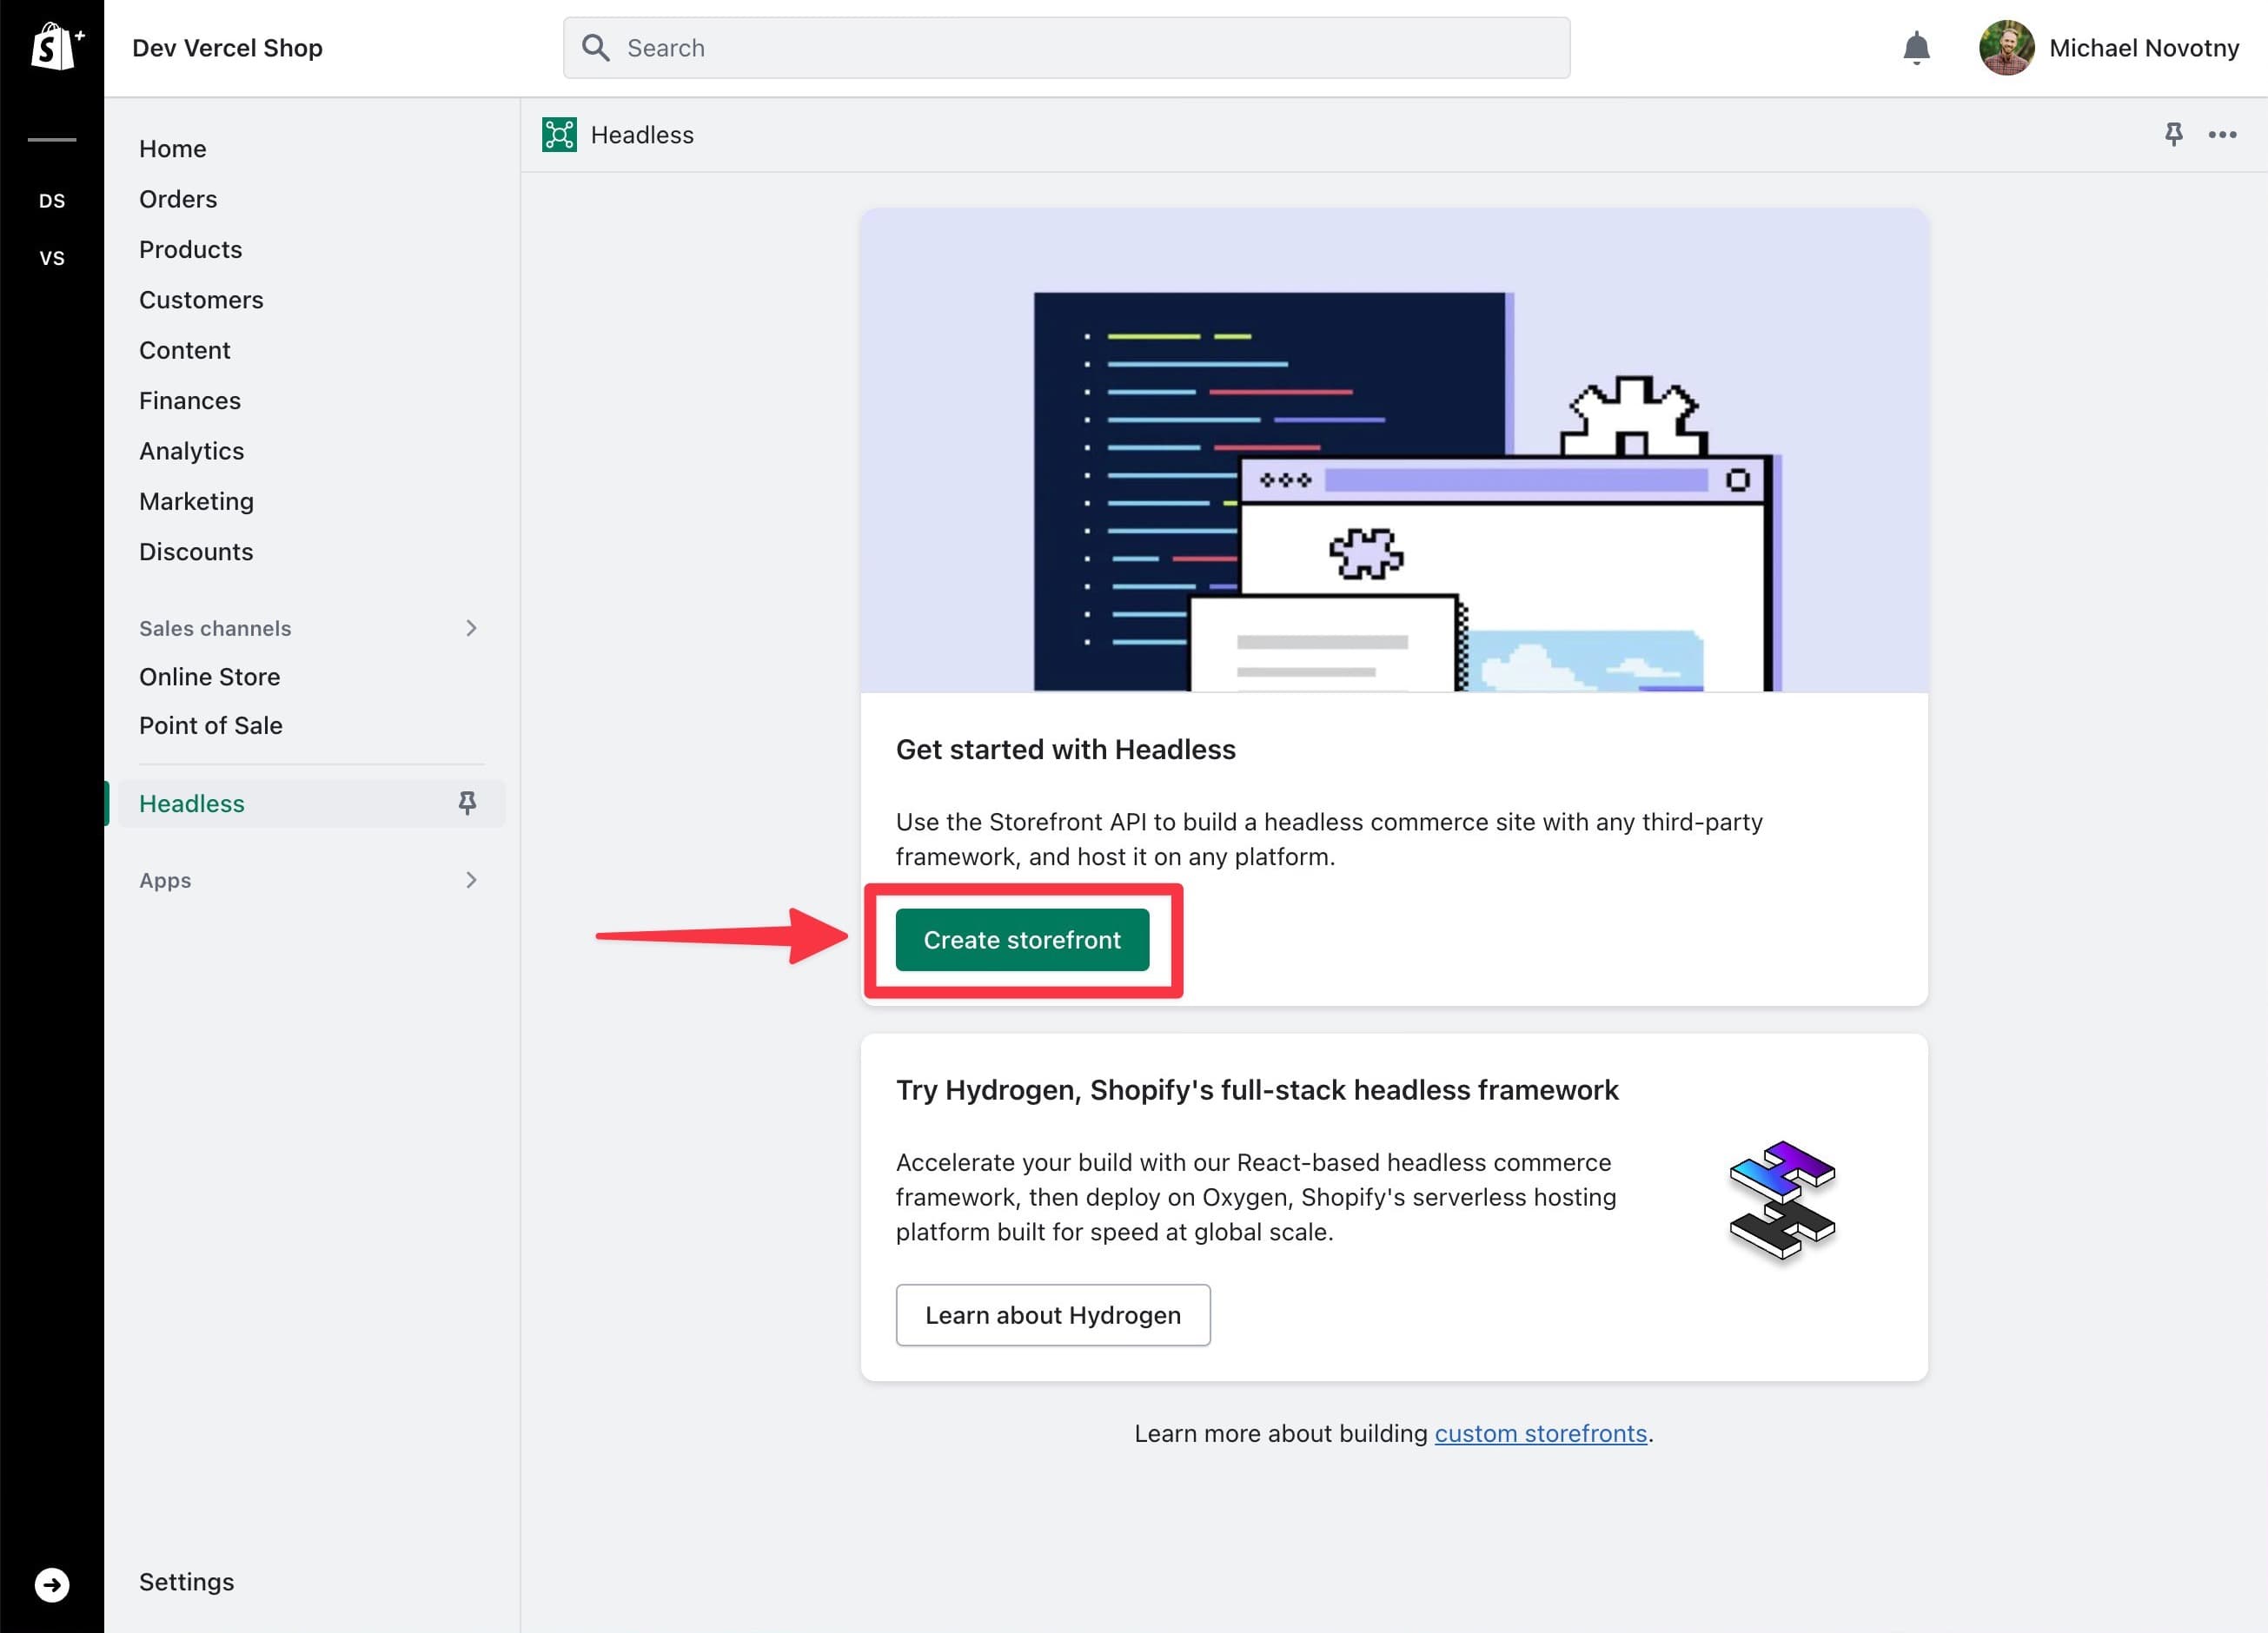
Task: Click the Michael Novotny account name
Action: [2144, 48]
